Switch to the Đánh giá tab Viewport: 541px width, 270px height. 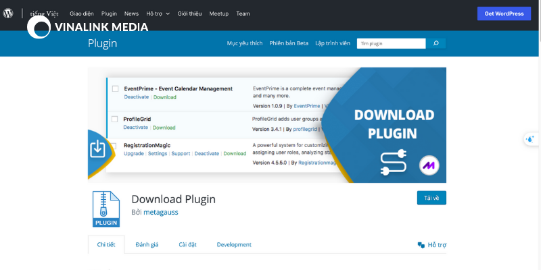pyautogui.click(x=147, y=244)
